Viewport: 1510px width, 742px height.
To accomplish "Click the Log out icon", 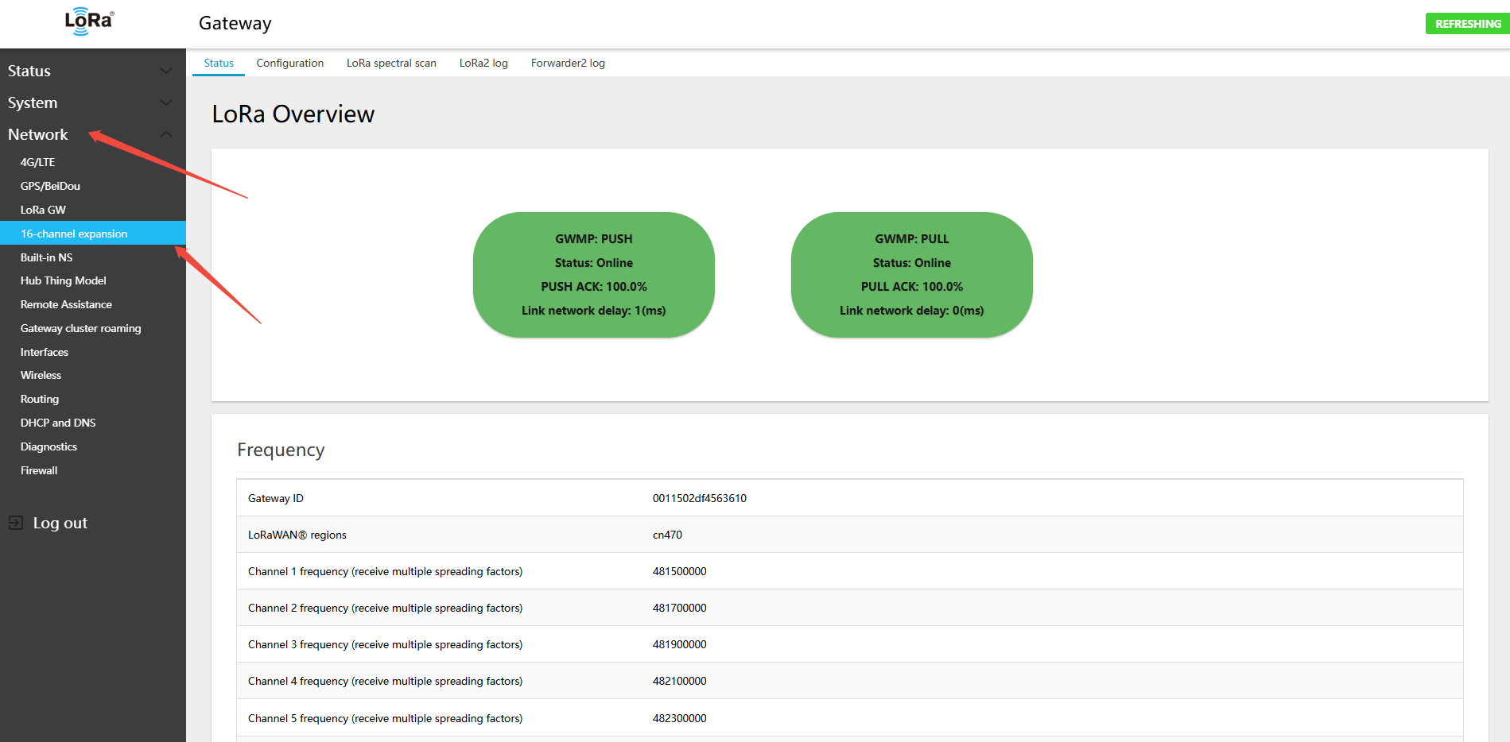I will pyautogui.click(x=15, y=523).
